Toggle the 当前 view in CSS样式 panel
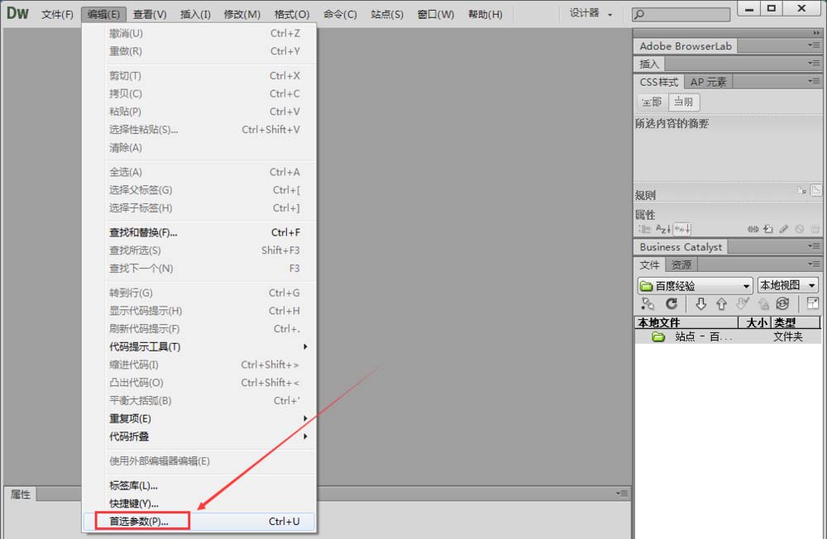Viewport: 827px width, 539px height. click(683, 101)
